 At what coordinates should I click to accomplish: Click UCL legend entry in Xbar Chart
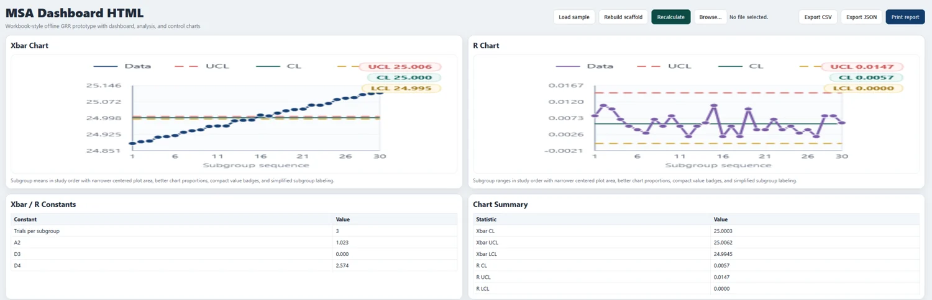click(202, 66)
